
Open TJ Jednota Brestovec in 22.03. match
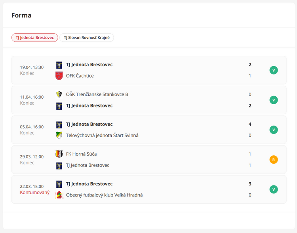pos(89,184)
